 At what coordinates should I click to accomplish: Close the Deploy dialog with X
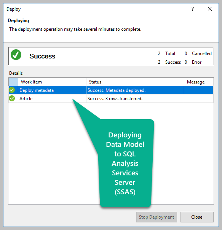(210, 9)
